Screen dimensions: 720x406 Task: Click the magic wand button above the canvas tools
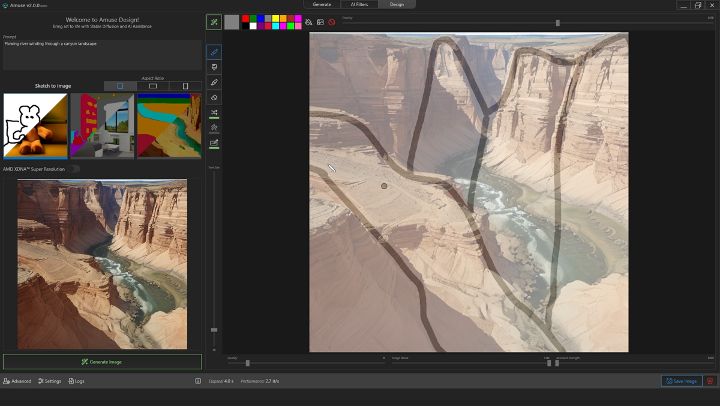pyautogui.click(x=214, y=22)
